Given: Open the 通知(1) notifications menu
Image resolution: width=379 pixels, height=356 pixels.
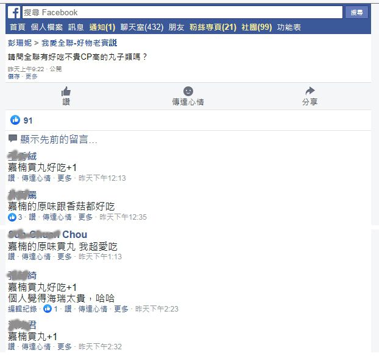Looking at the screenshot, I should 102,27.
